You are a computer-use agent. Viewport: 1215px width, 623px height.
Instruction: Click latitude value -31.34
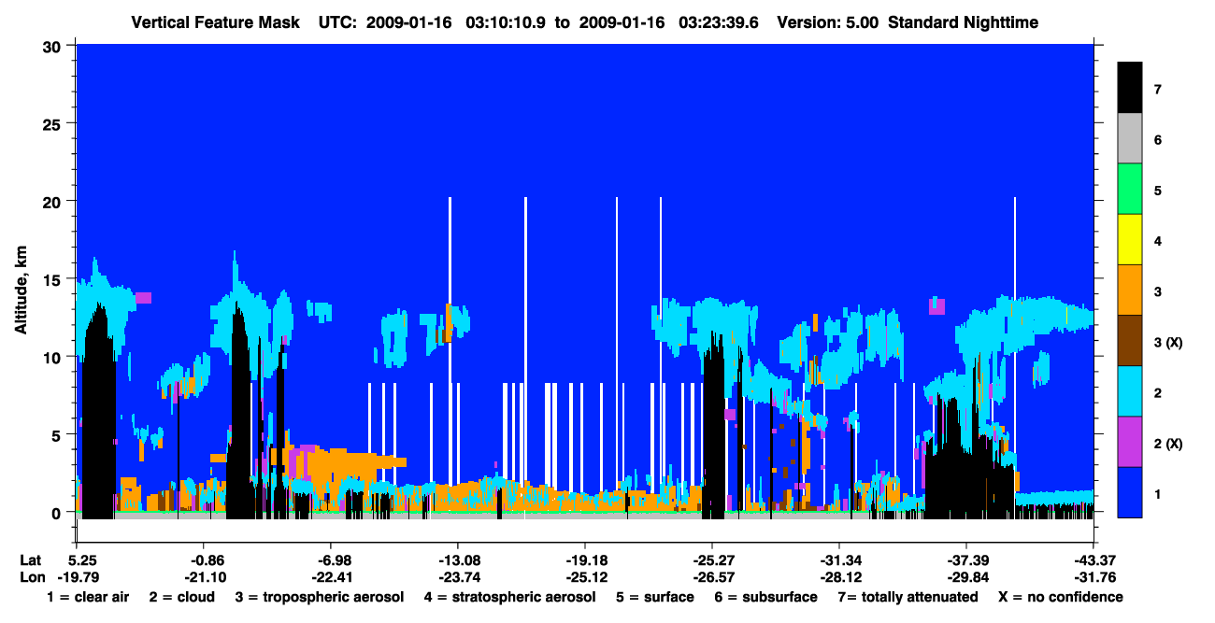[839, 560]
